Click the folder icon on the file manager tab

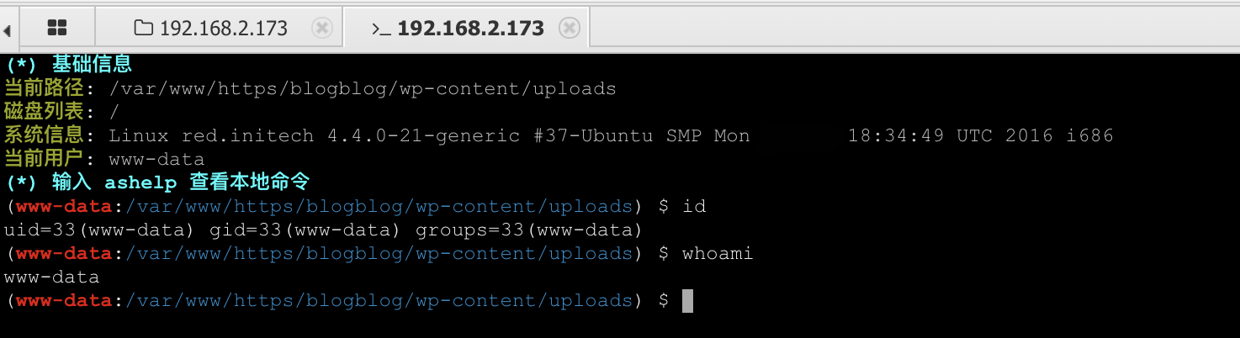144,29
